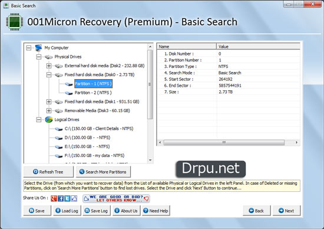This screenshot has height=229, width=324.
Task: Click the Refresh Tree button
Action: pos(48,172)
